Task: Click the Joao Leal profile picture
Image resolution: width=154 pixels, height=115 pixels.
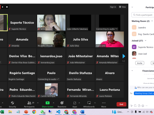Action: coord(134,54)
